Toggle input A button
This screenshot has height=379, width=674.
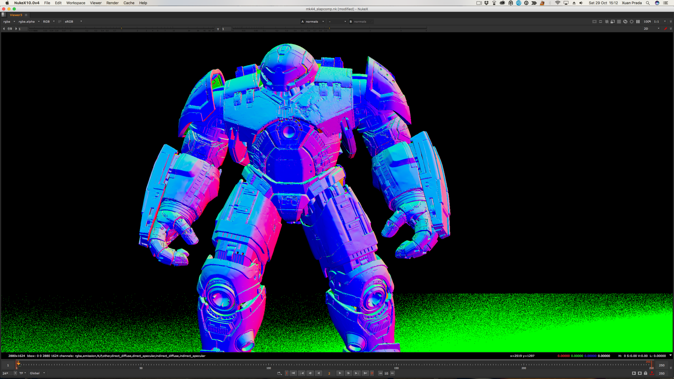(302, 22)
